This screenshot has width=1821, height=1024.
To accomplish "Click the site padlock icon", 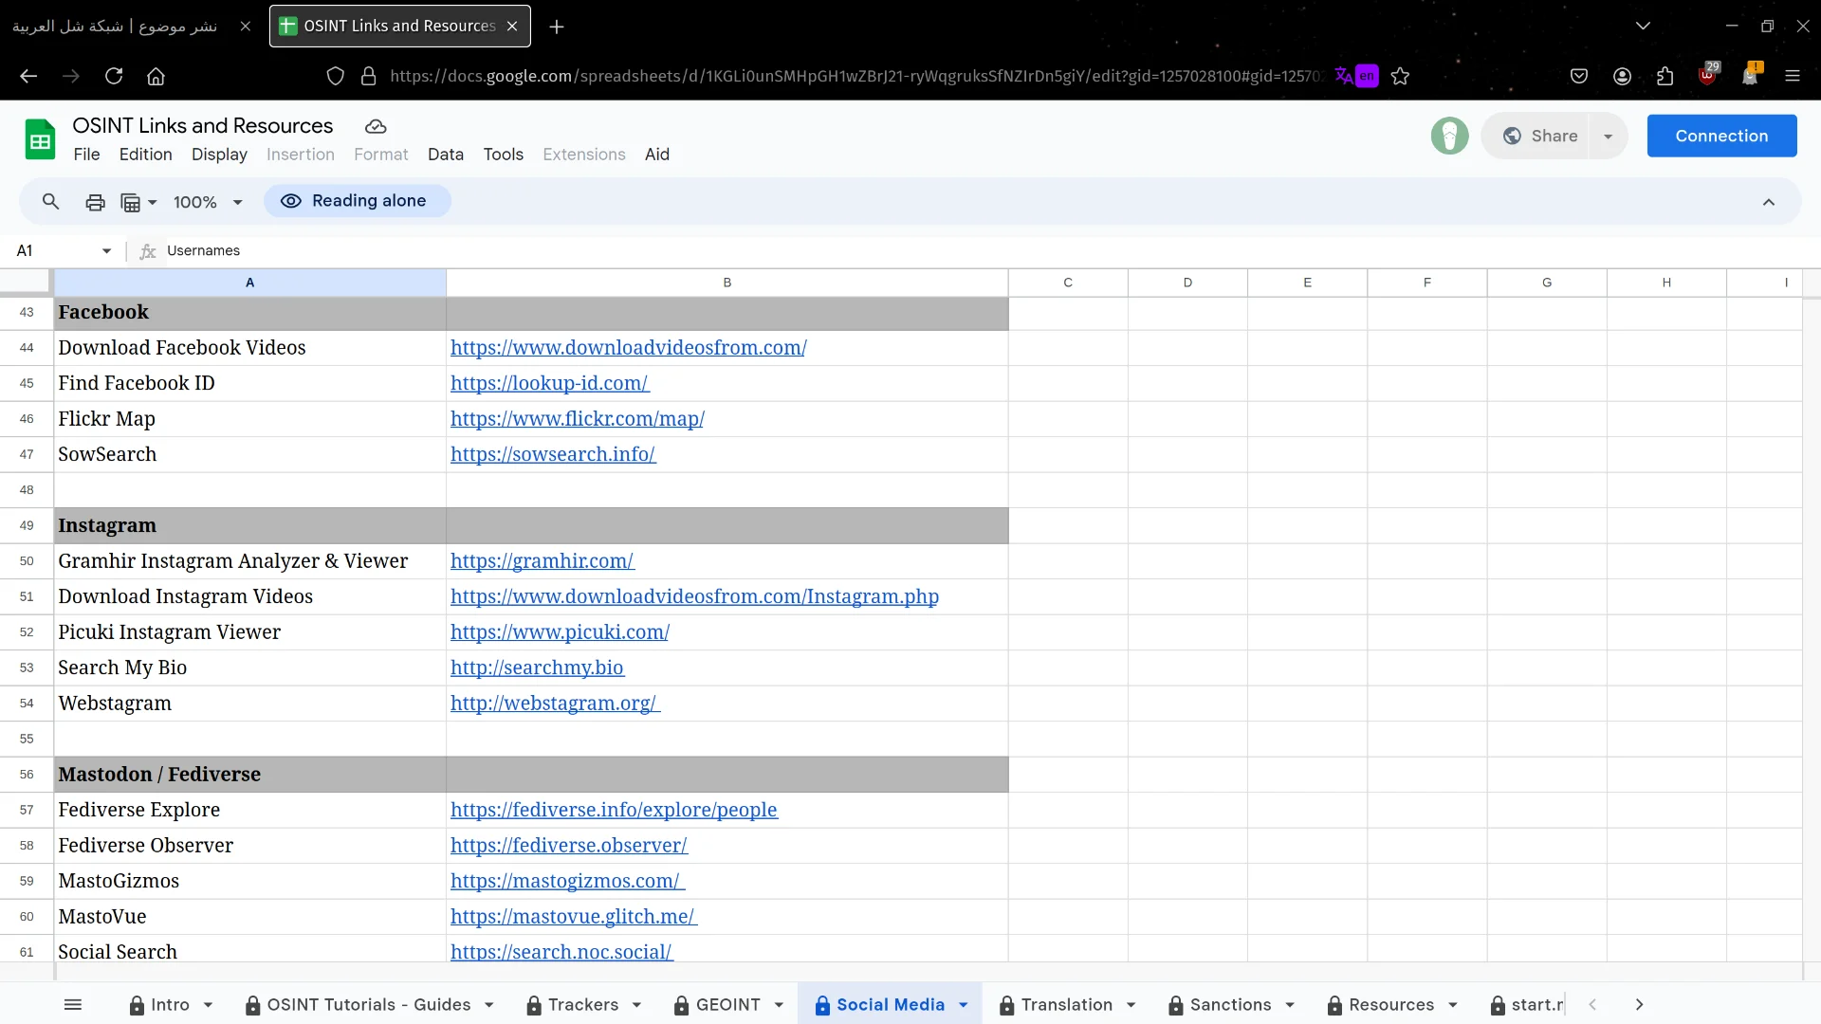I will [369, 76].
